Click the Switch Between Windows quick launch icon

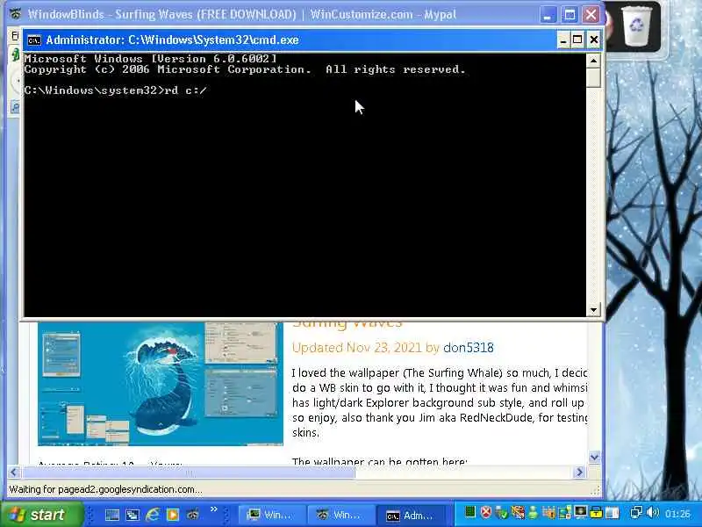pos(133,515)
